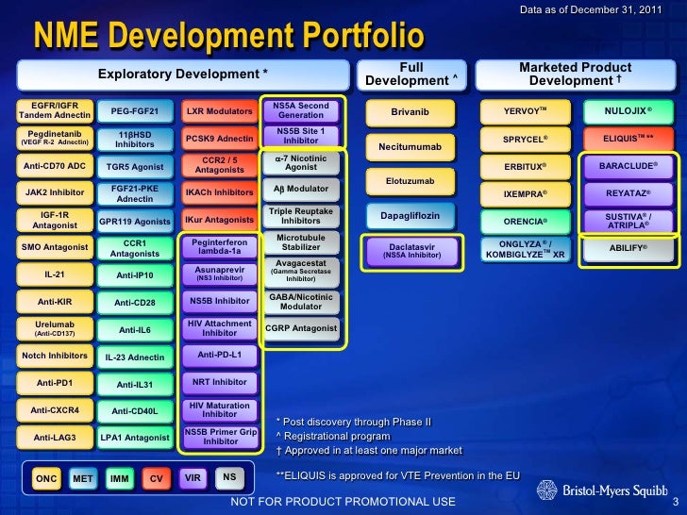
Task: Click the IKur Antagonists box
Action: point(220,220)
